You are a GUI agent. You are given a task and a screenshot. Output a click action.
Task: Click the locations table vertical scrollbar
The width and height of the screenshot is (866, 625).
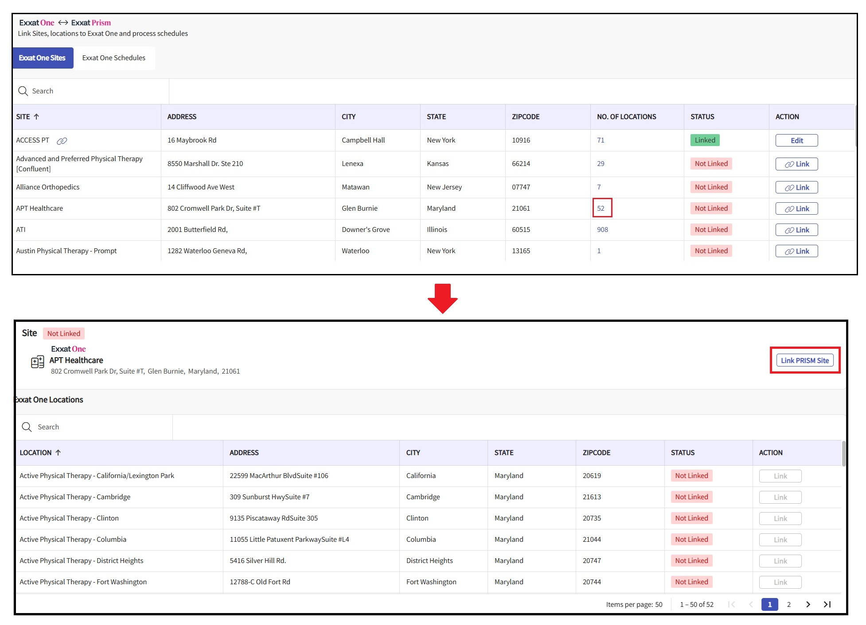[843, 453]
